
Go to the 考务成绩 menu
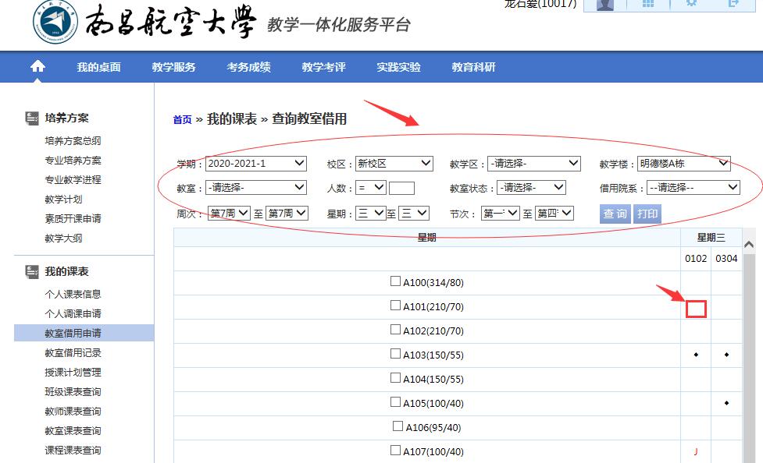click(x=248, y=67)
